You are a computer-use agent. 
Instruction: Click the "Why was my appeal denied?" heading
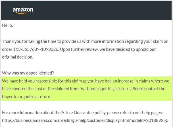click(28, 73)
